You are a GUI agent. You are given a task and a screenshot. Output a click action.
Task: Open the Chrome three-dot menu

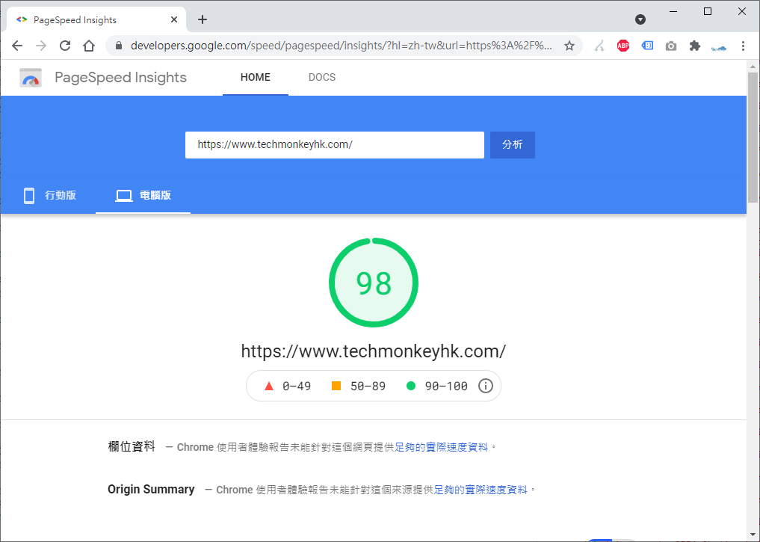pos(743,46)
